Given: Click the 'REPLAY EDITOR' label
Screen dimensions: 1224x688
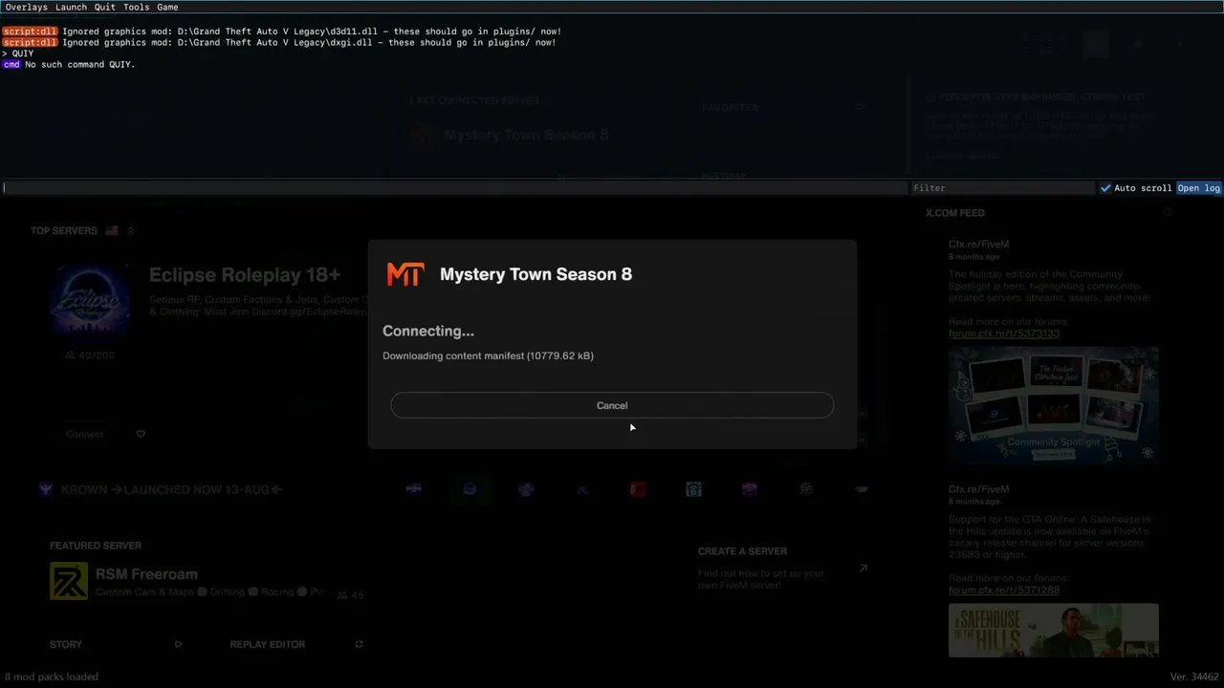Looking at the screenshot, I should (268, 644).
